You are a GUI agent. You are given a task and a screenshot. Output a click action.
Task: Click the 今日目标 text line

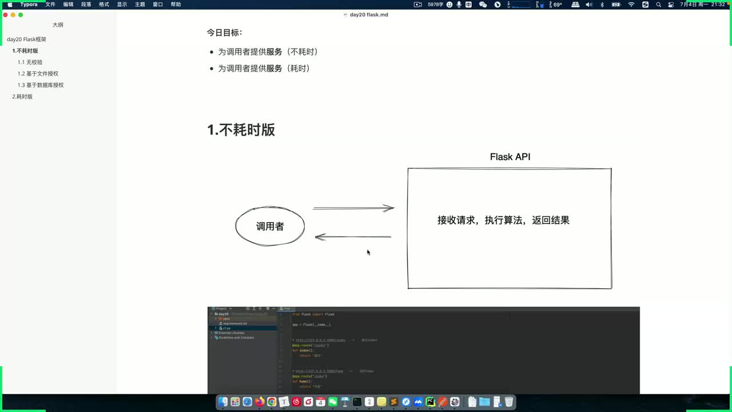pyautogui.click(x=225, y=33)
